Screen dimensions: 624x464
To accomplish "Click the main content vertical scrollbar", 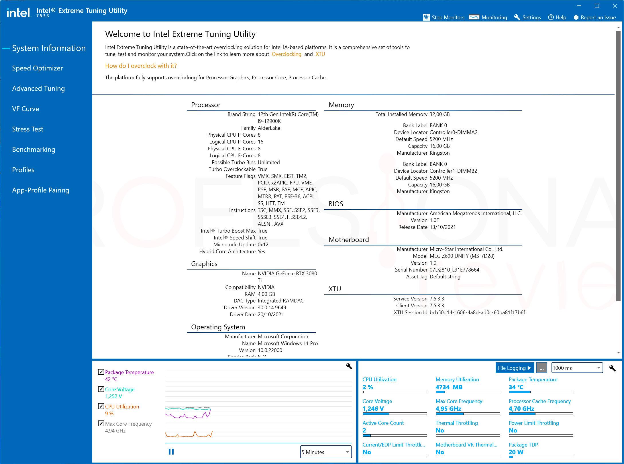I will (618, 166).
